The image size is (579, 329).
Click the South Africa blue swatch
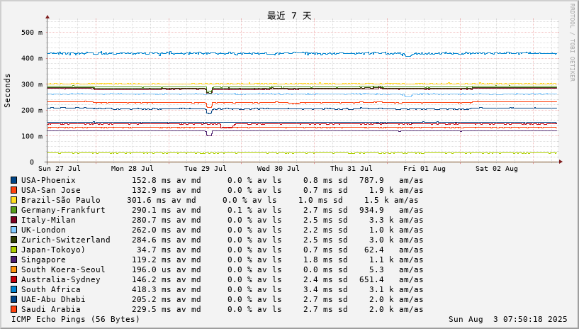pos(13,290)
